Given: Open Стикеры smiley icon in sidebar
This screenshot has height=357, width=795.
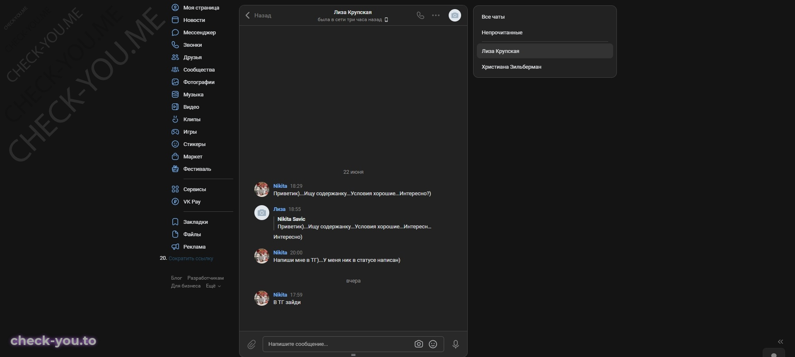Looking at the screenshot, I should tap(175, 144).
